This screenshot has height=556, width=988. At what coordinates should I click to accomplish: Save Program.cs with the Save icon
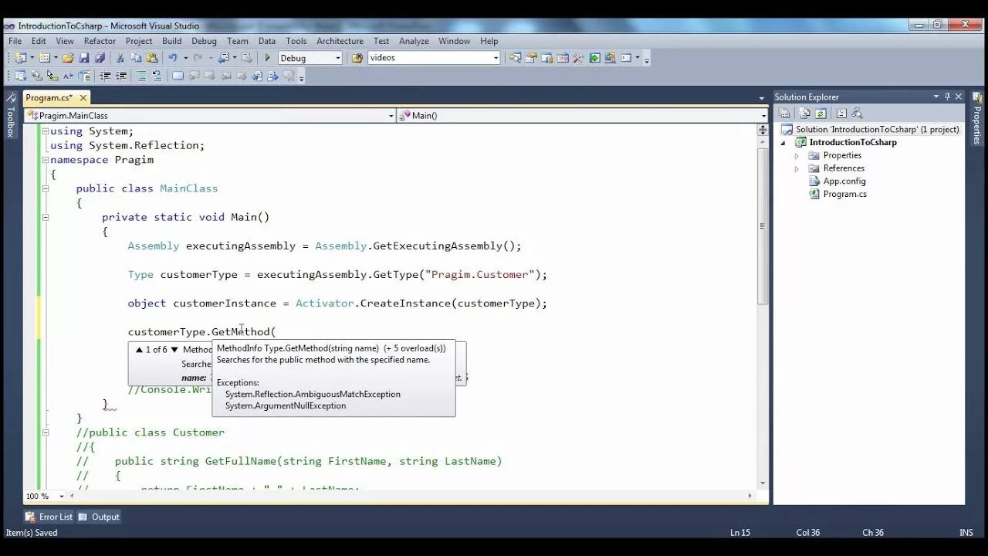84,58
